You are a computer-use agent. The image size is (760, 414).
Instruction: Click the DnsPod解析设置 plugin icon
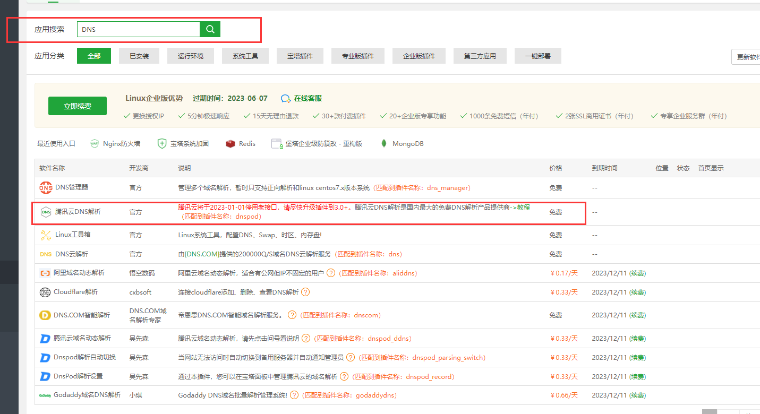point(45,376)
